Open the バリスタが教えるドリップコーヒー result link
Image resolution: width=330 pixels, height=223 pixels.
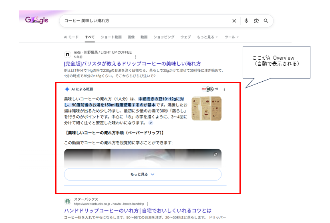(x=132, y=64)
